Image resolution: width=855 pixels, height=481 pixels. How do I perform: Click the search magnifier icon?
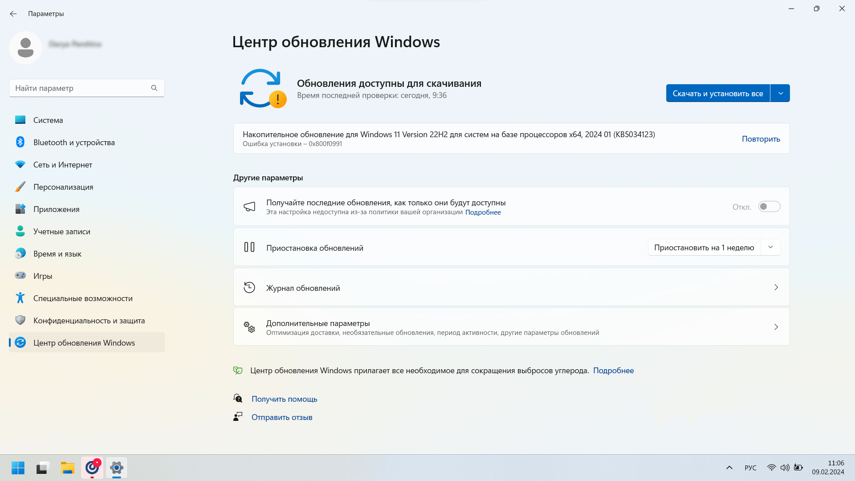pos(154,88)
